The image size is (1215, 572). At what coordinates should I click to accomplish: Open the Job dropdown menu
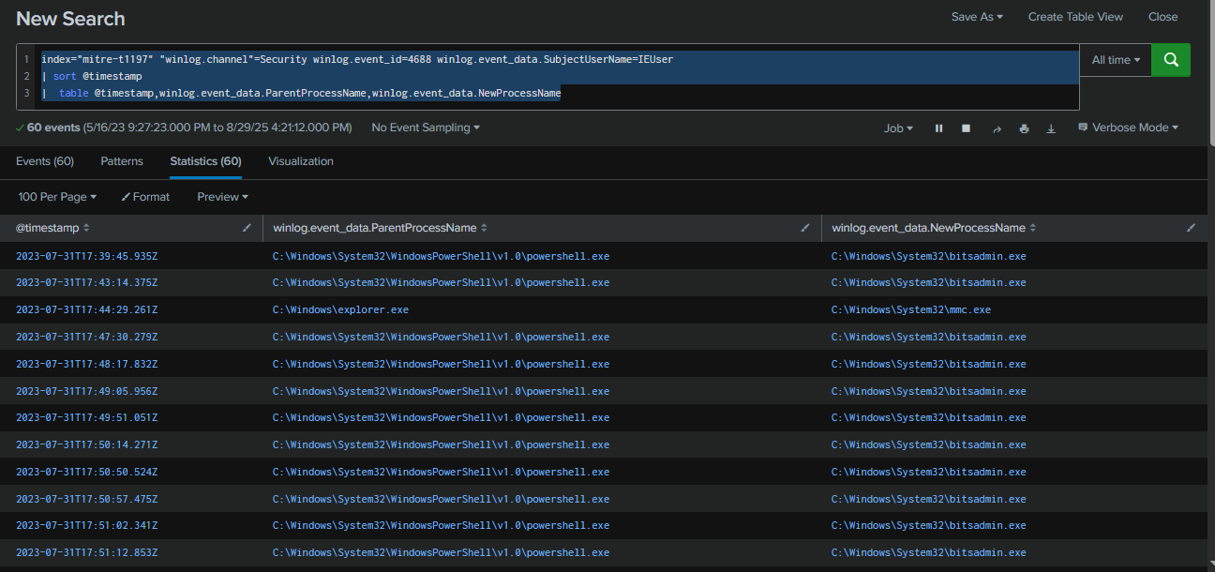pos(898,128)
